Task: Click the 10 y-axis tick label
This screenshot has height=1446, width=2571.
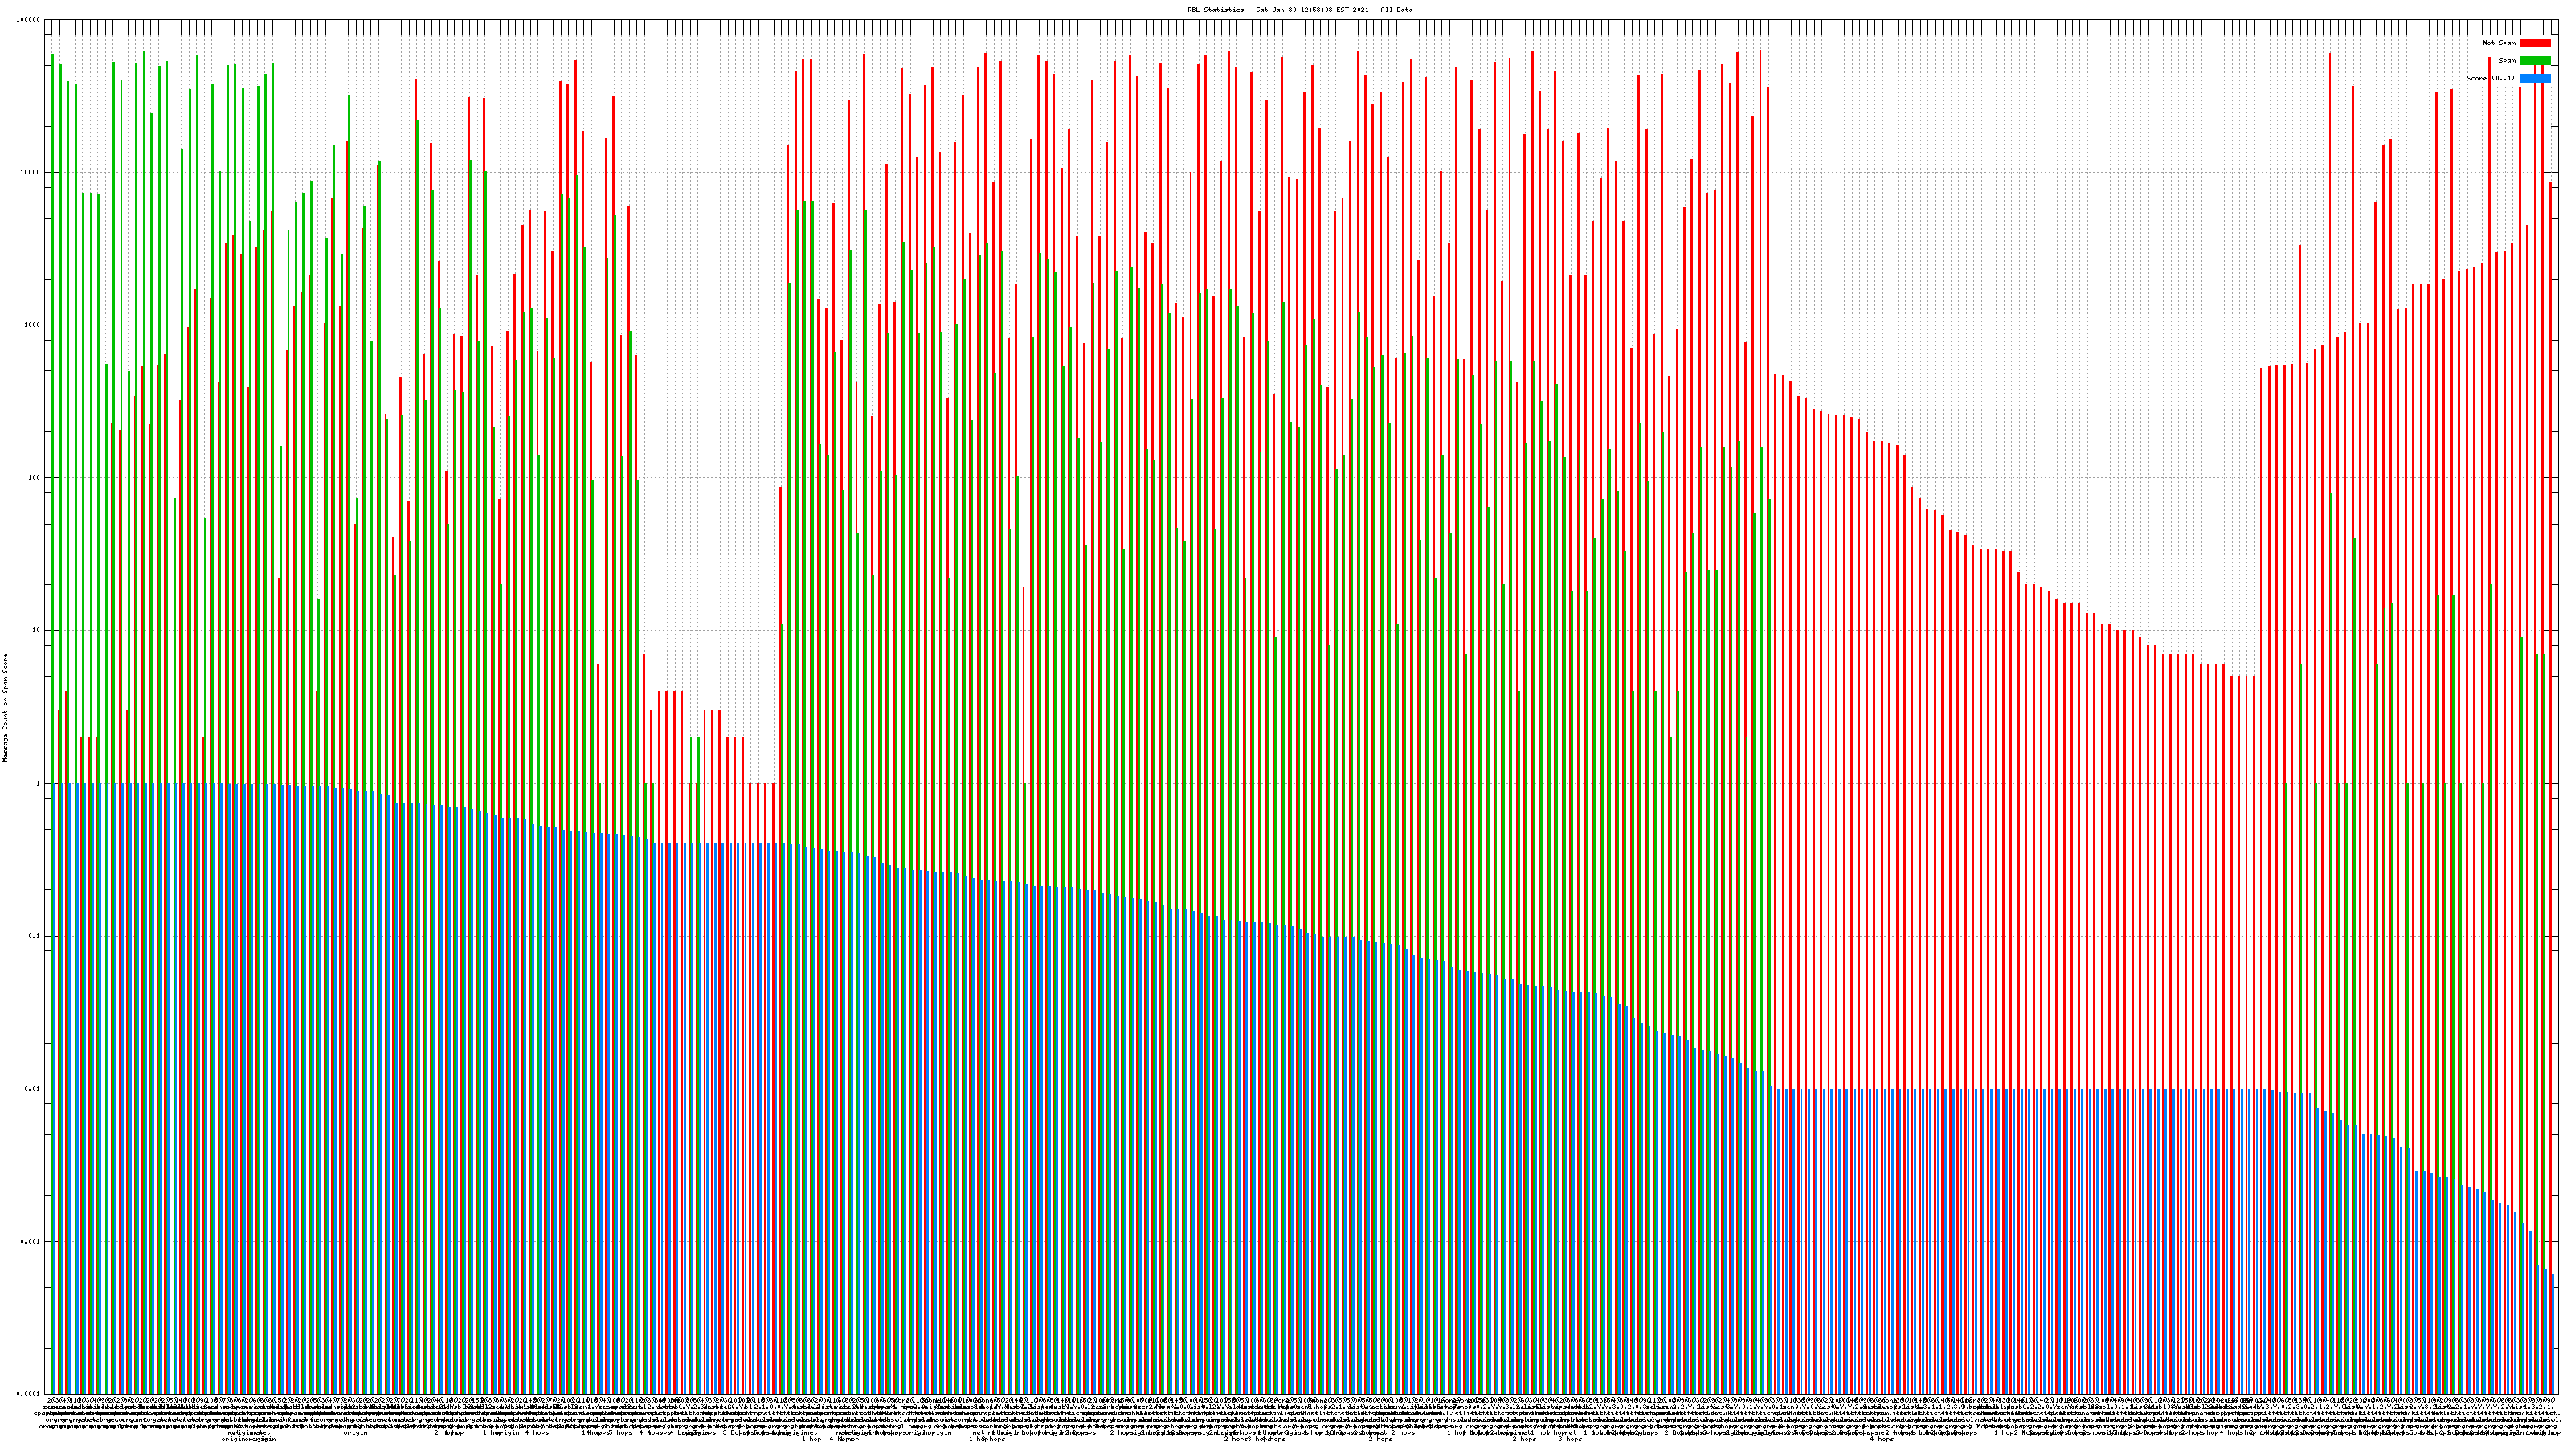Action: [36, 631]
